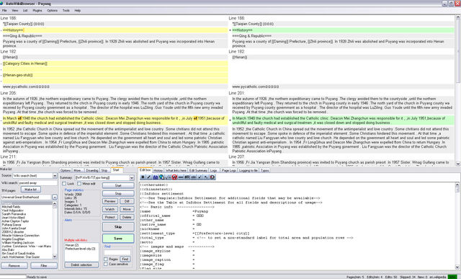
Task: Click the Make list button
Action: 30,189
